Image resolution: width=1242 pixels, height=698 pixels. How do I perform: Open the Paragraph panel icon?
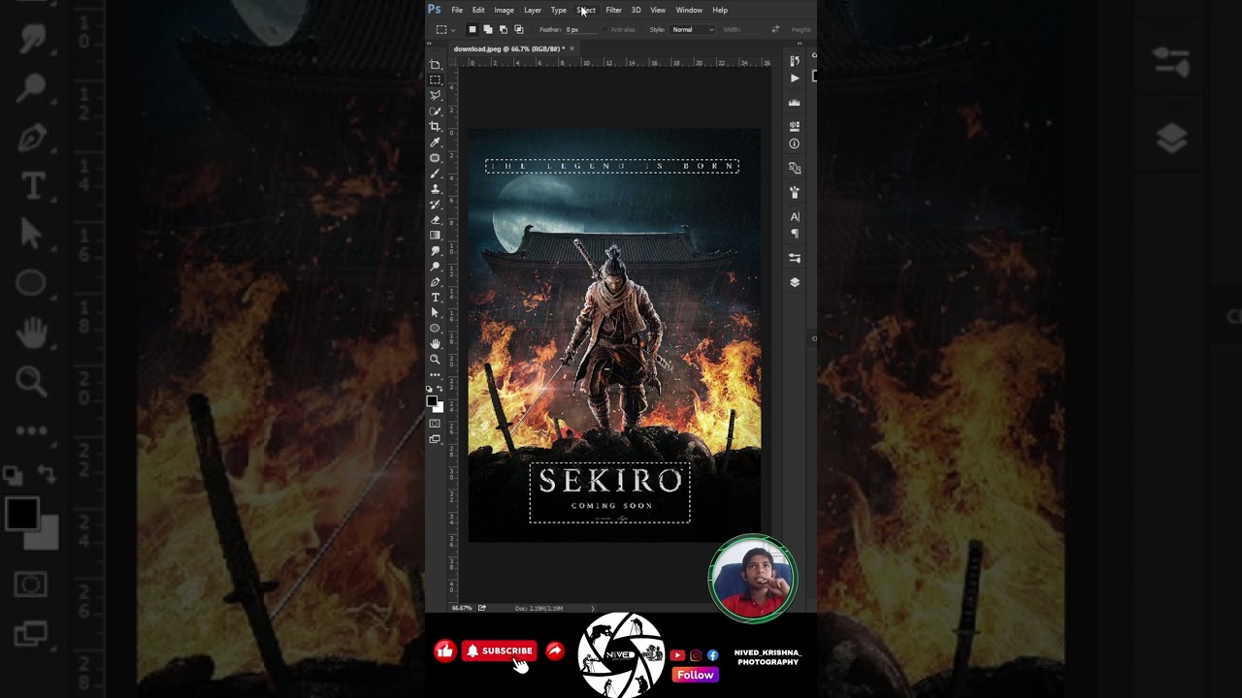point(795,234)
